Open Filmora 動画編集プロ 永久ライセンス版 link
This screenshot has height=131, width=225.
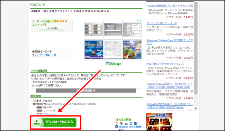[170, 6]
